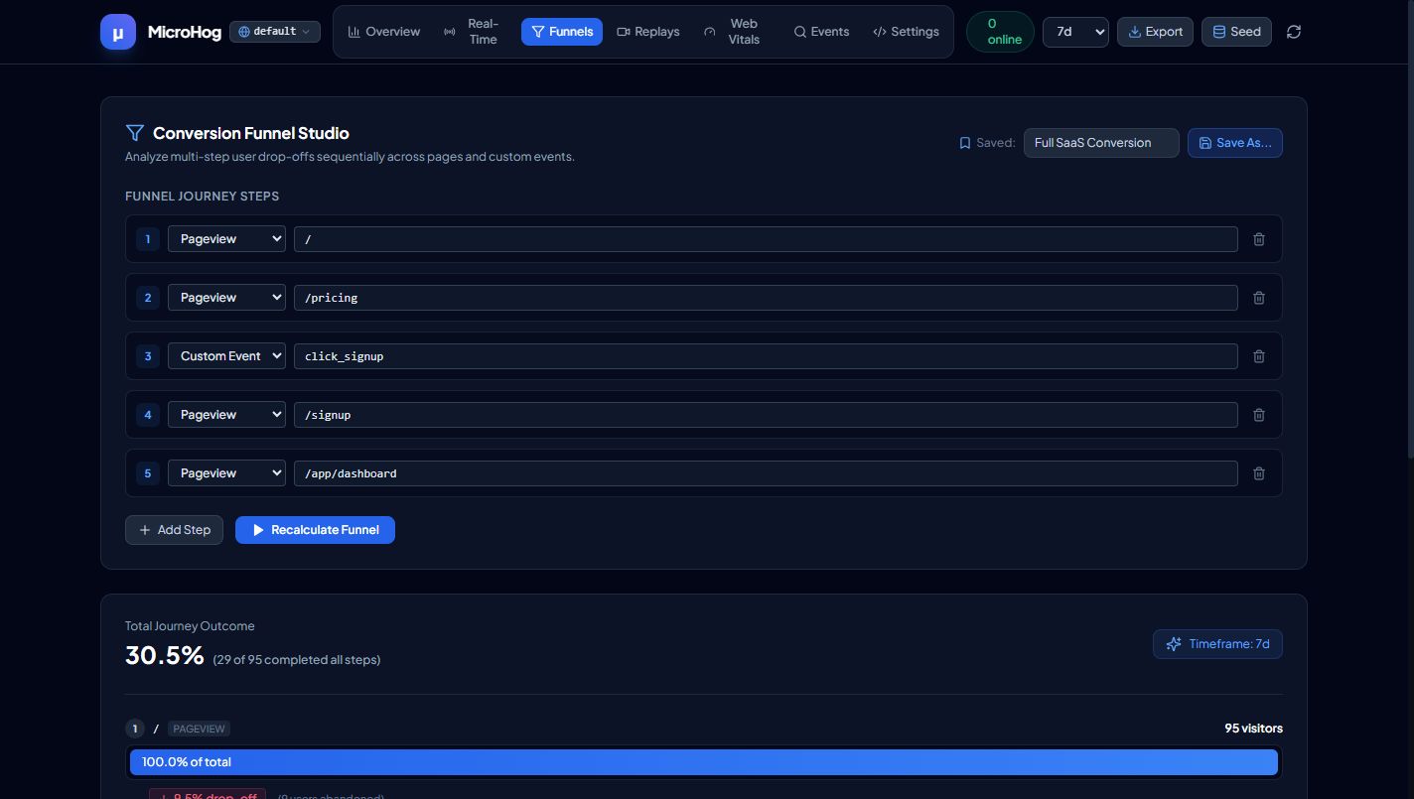Screen dimensions: 1414x799
Task: Open the /signup step type dropdown
Action: click(226, 415)
